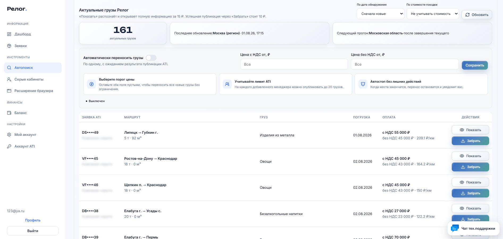Click the chat bubble icon of tech support

click(455, 228)
